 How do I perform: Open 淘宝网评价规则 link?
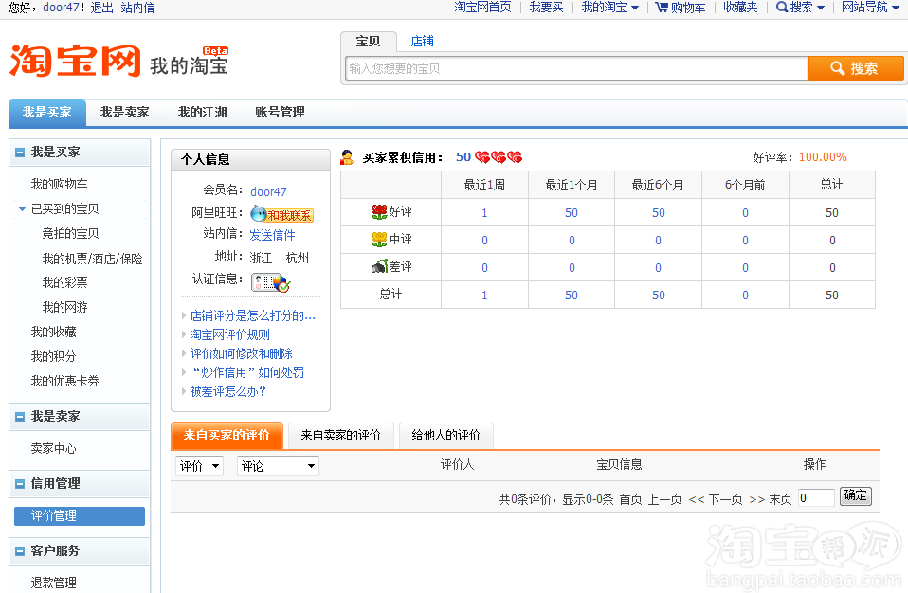point(230,334)
